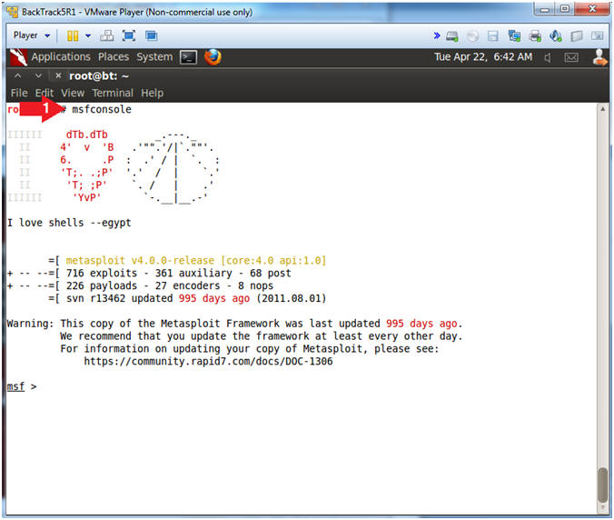Screen dimensions: 614x520
Task: Click the terminal window's up-arrow title button
Action: [x=17, y=75]
